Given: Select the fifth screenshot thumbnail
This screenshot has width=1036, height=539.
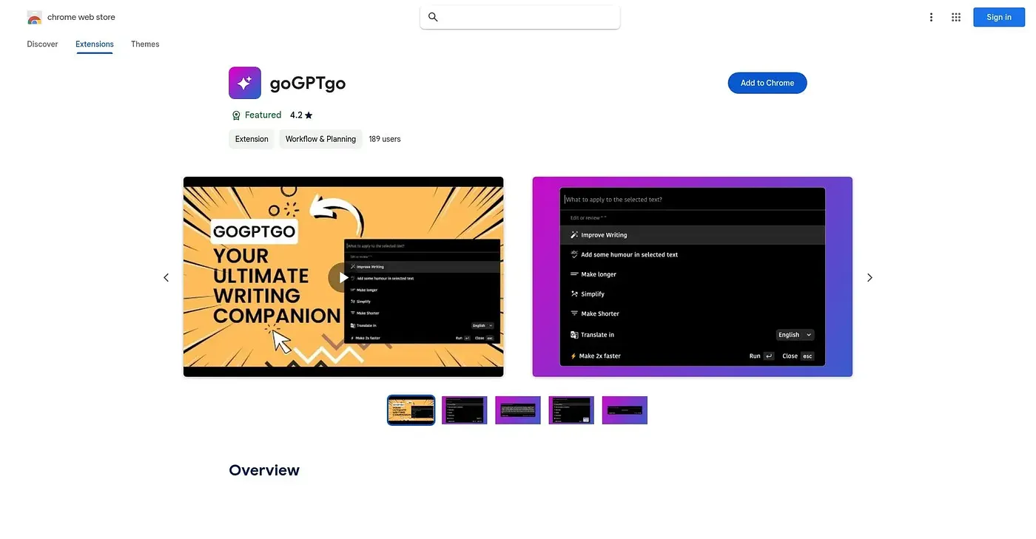Looking at the screenshot, I should tap(625, 410).
